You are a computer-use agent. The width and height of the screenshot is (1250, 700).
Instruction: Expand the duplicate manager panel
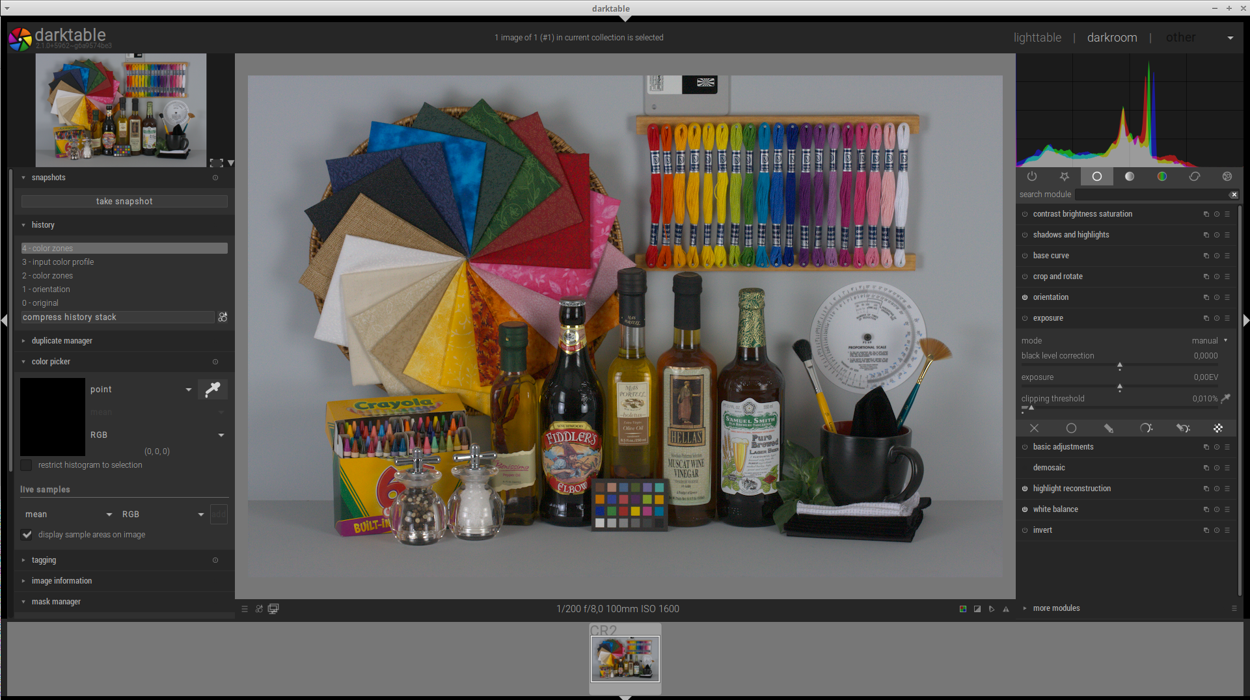[x=62, y=341]
